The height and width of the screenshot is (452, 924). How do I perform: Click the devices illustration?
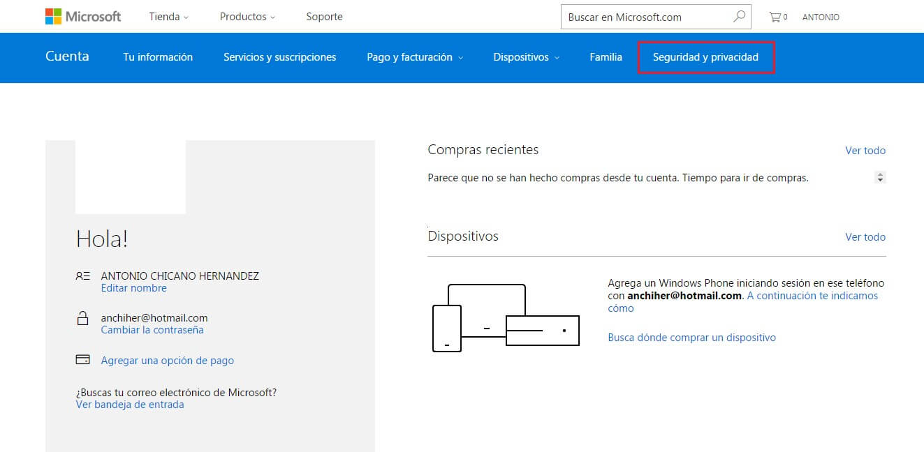[506, 317]
